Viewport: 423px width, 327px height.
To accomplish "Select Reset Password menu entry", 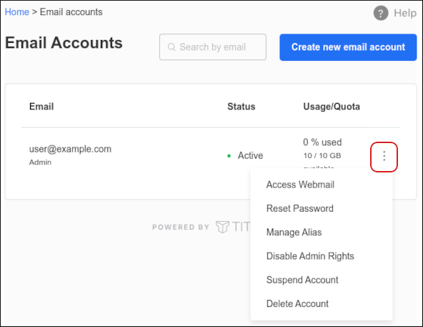I will (x=300, y=208).
